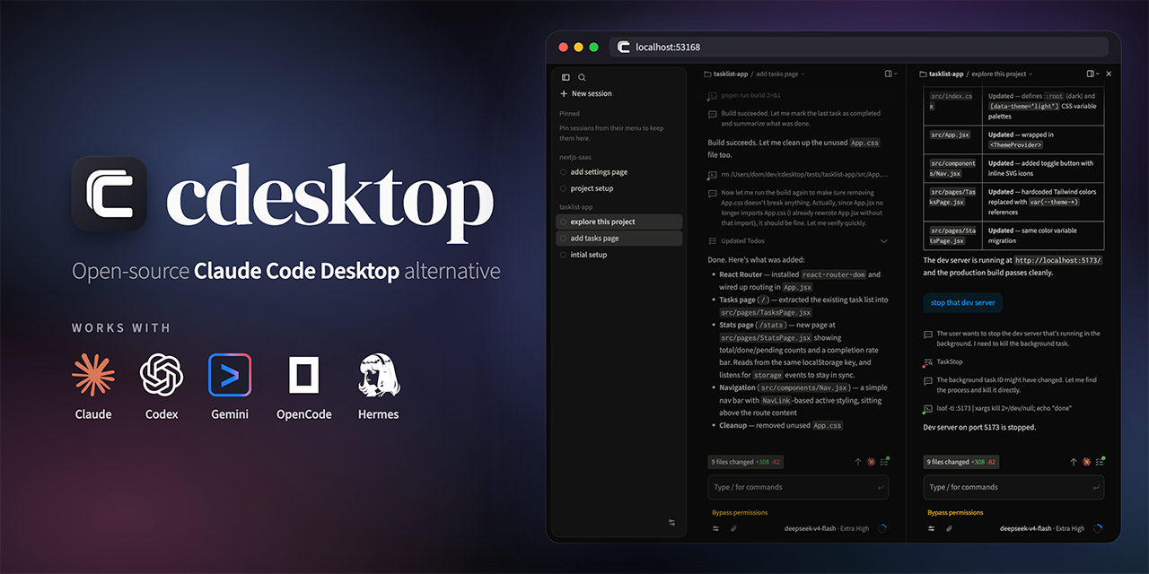Click context usage ring in right pane
1149x574 pixels.
[x=1097, y=528]
